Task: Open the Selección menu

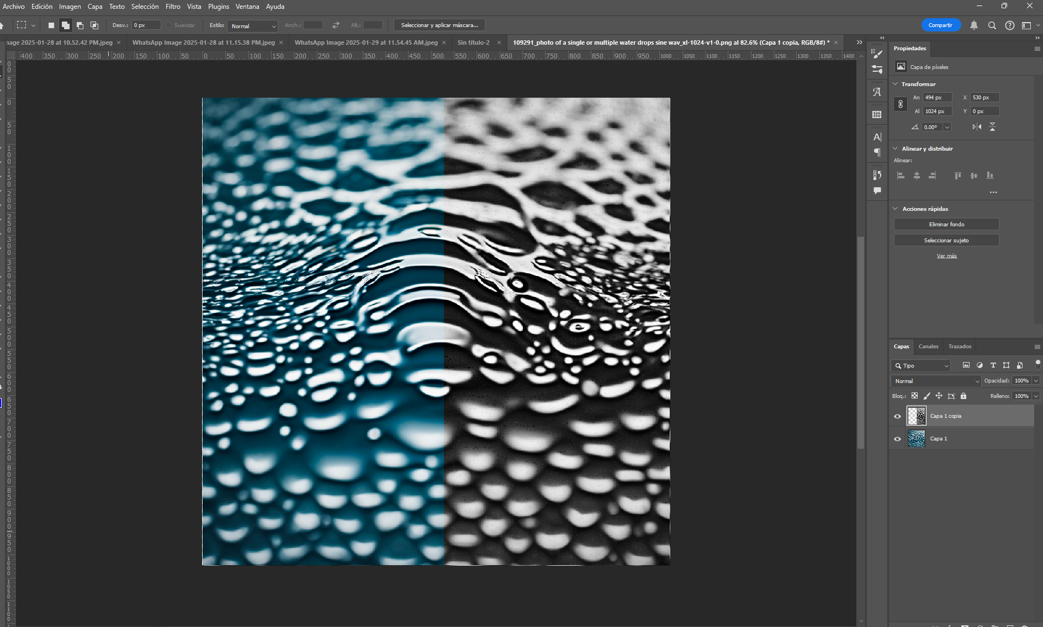Action: click(x=145, y=7)
